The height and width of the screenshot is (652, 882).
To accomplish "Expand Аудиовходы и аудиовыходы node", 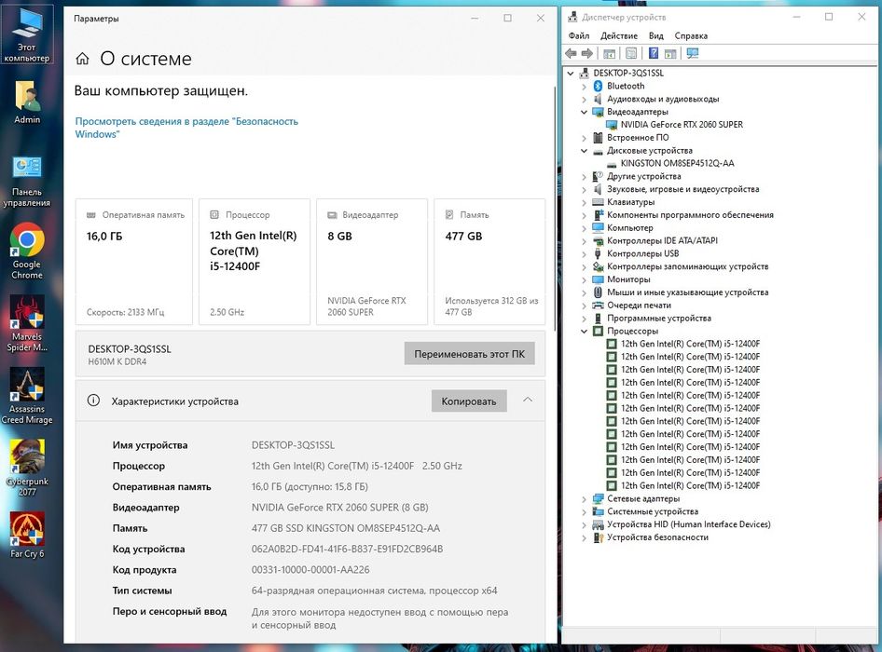I will coord(584,100).
